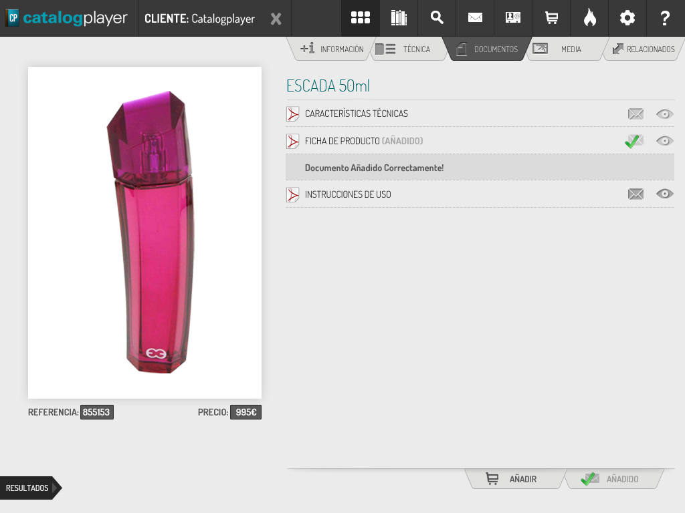Preview Características Técnicas with eye icon
This screenshot has height=513, width=685.
(x=664, y=114)
